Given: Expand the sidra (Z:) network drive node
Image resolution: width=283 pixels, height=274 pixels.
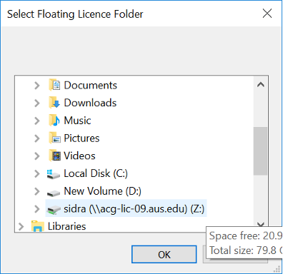Looking at the screenshot, I should 36,208.
